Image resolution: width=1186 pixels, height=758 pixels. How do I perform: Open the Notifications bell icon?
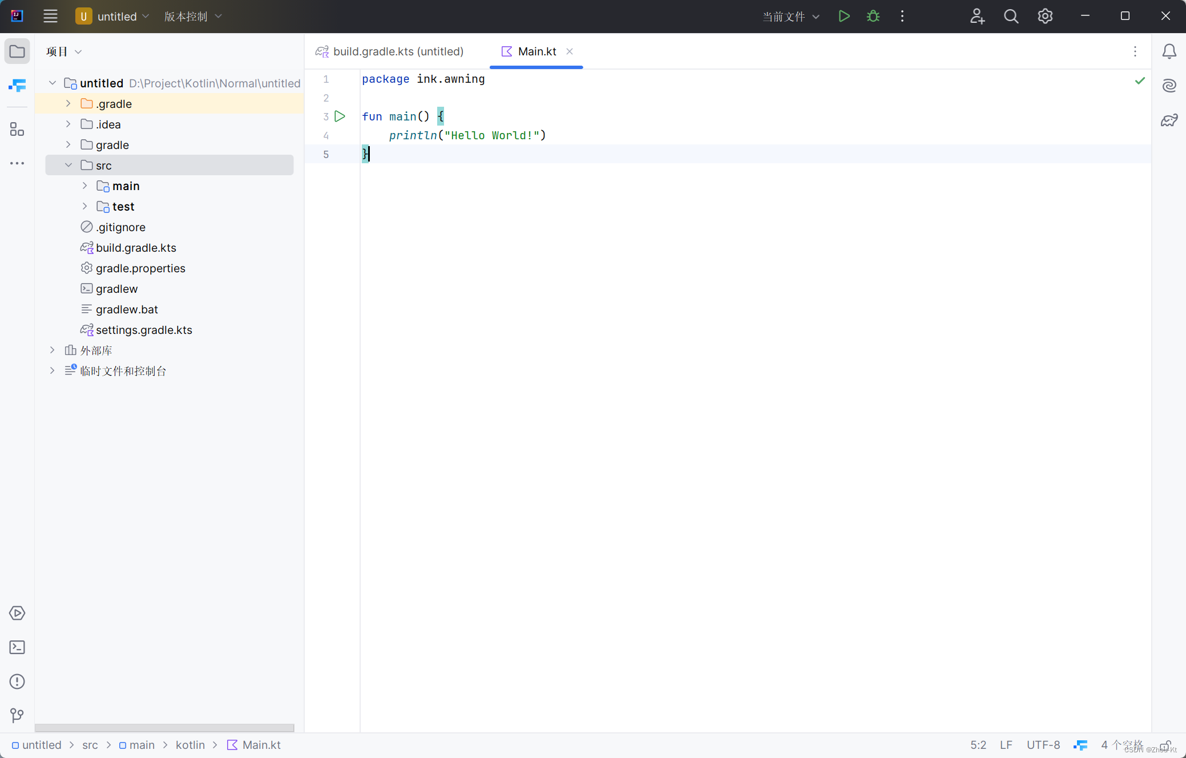pos(1169,51)
